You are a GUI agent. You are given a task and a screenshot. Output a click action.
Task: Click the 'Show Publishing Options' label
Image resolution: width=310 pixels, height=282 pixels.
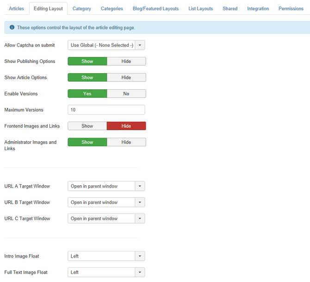tap(30, 61)
